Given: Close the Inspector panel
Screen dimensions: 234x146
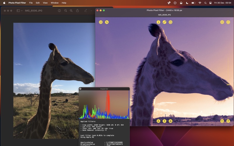Looking at the screenshot, I should click(80, 89).
